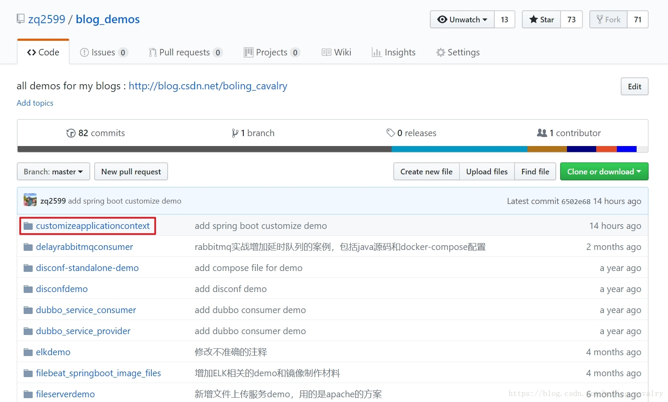Click the brown segment of language bar

click(547, 149)
